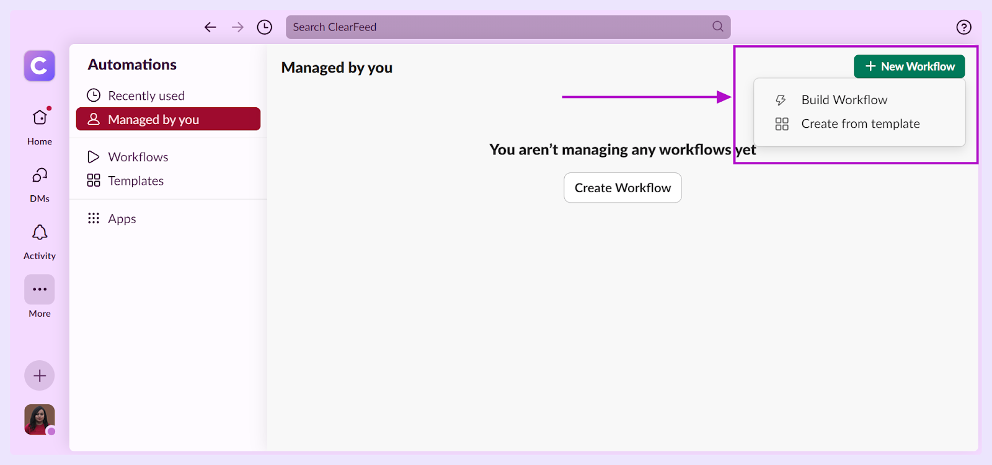Open help question mark icon
This screenshot has height=465, width=992.
pos(963,27)
